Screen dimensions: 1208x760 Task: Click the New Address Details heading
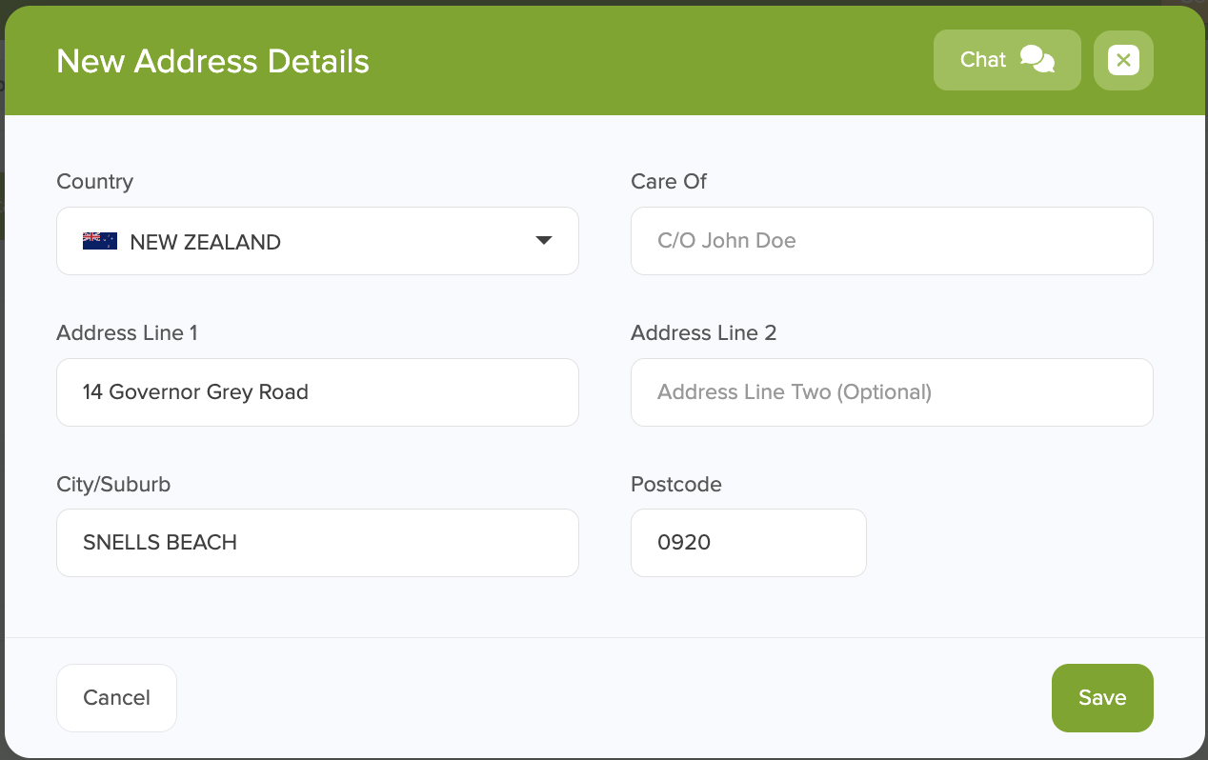click(212, 61)
